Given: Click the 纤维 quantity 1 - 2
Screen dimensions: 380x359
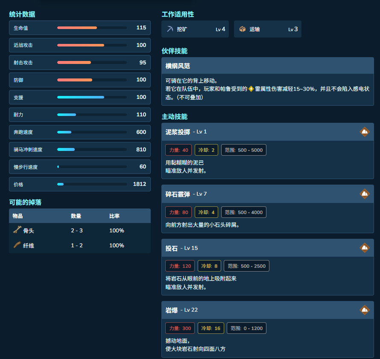Looking at the screenshot, I should [77, 246].
